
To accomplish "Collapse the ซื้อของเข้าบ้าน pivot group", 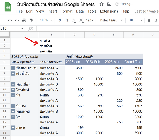I will 13,68.
